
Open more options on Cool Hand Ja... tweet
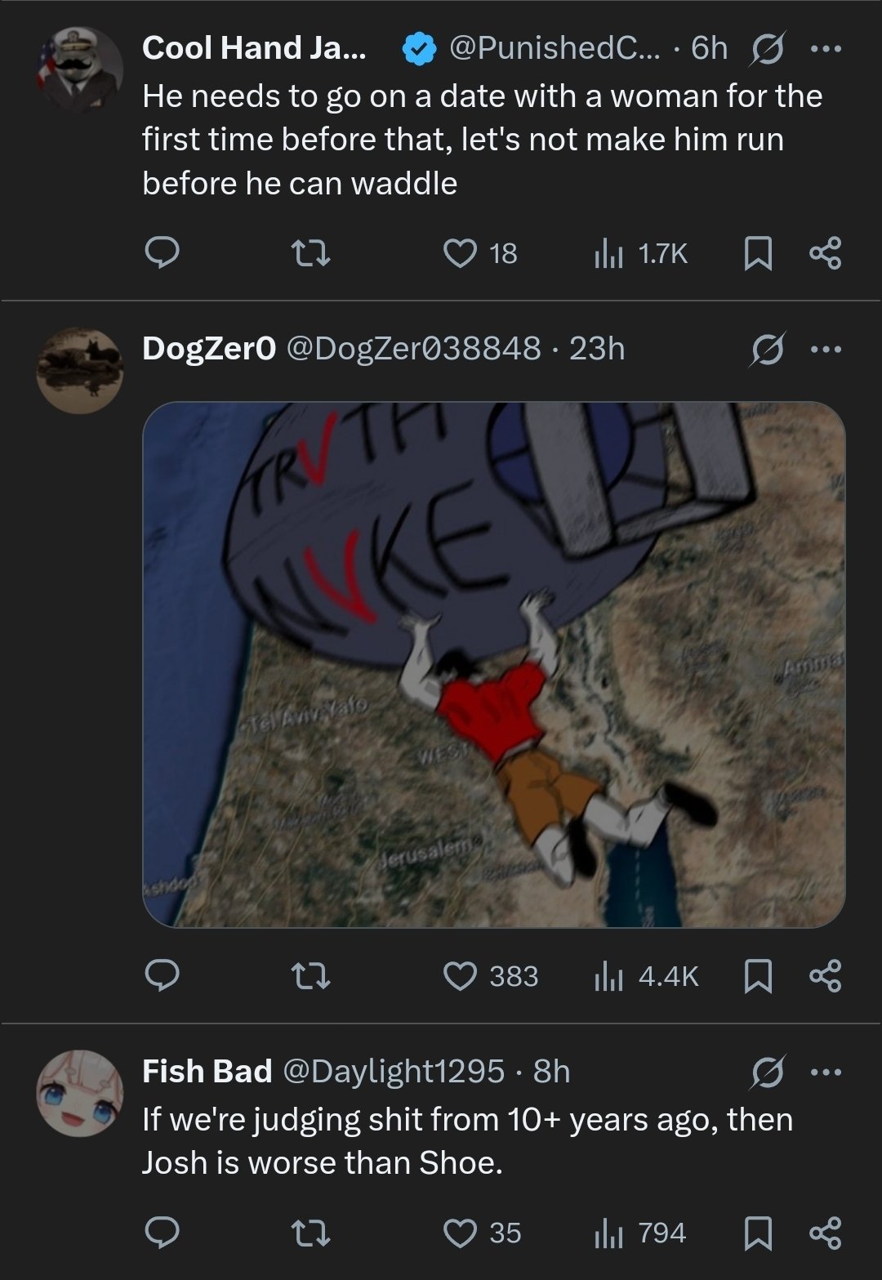pyautogui.click(x=825, y=49)
